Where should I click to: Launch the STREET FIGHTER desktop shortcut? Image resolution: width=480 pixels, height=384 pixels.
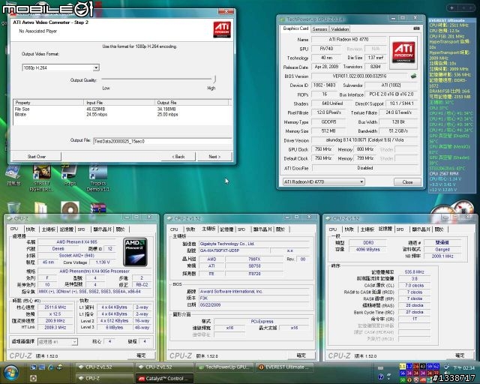pos(42,178)
